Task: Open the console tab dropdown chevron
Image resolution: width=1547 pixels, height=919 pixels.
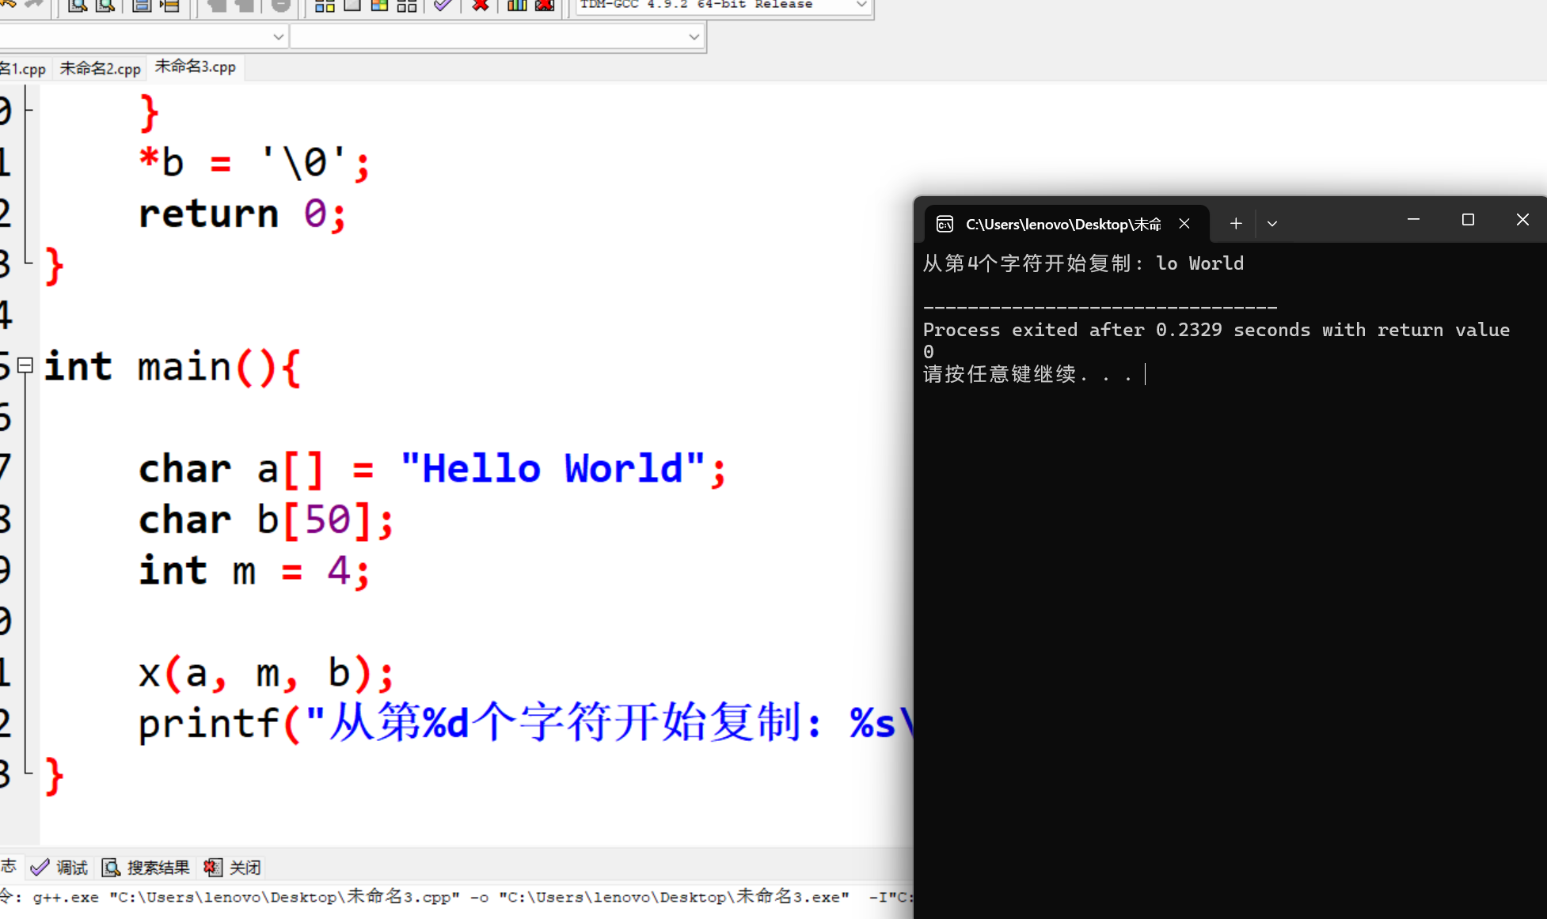Action: click(1272, 224)
